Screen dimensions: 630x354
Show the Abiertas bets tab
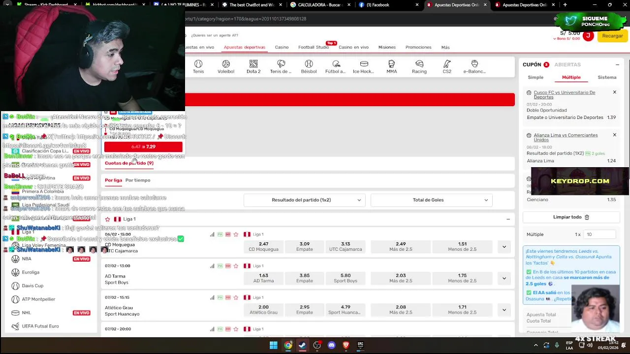coord(567,64)
